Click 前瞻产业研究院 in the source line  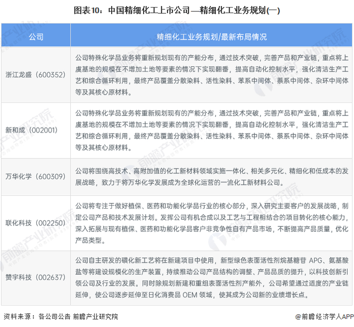point(96,316)
